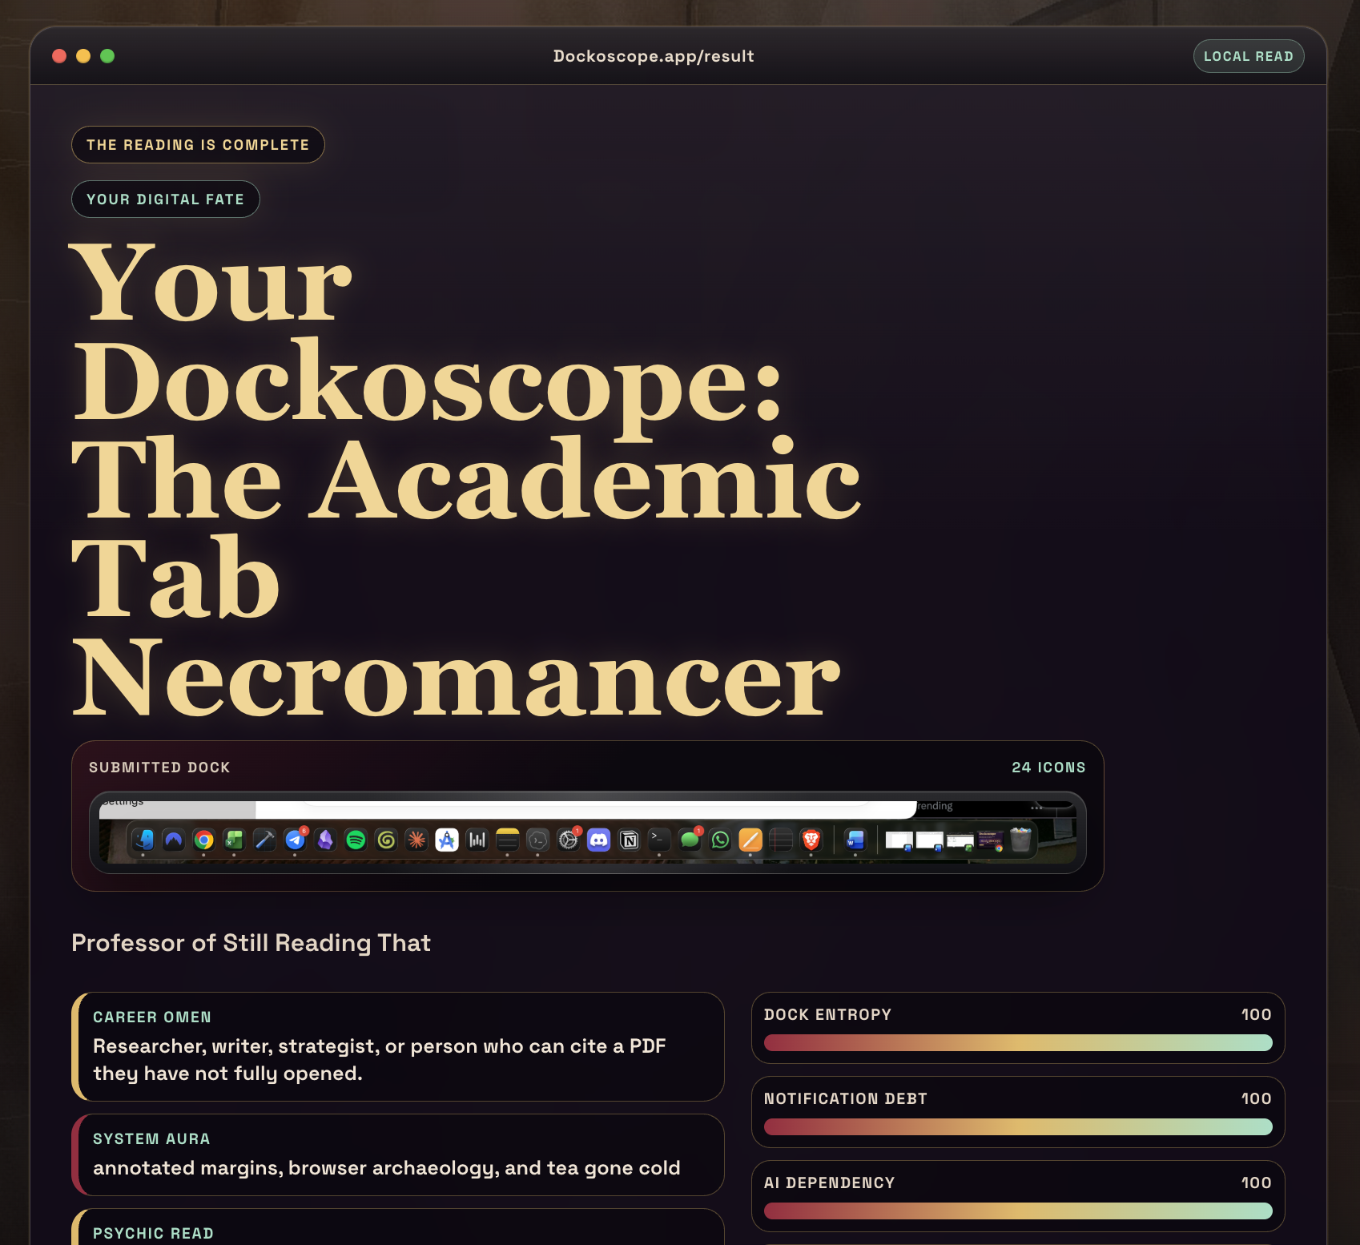Click the Trash icon in the submitted dock
The width and height of the screenshot is (1360, 1245).
(x=1020, y=840)
